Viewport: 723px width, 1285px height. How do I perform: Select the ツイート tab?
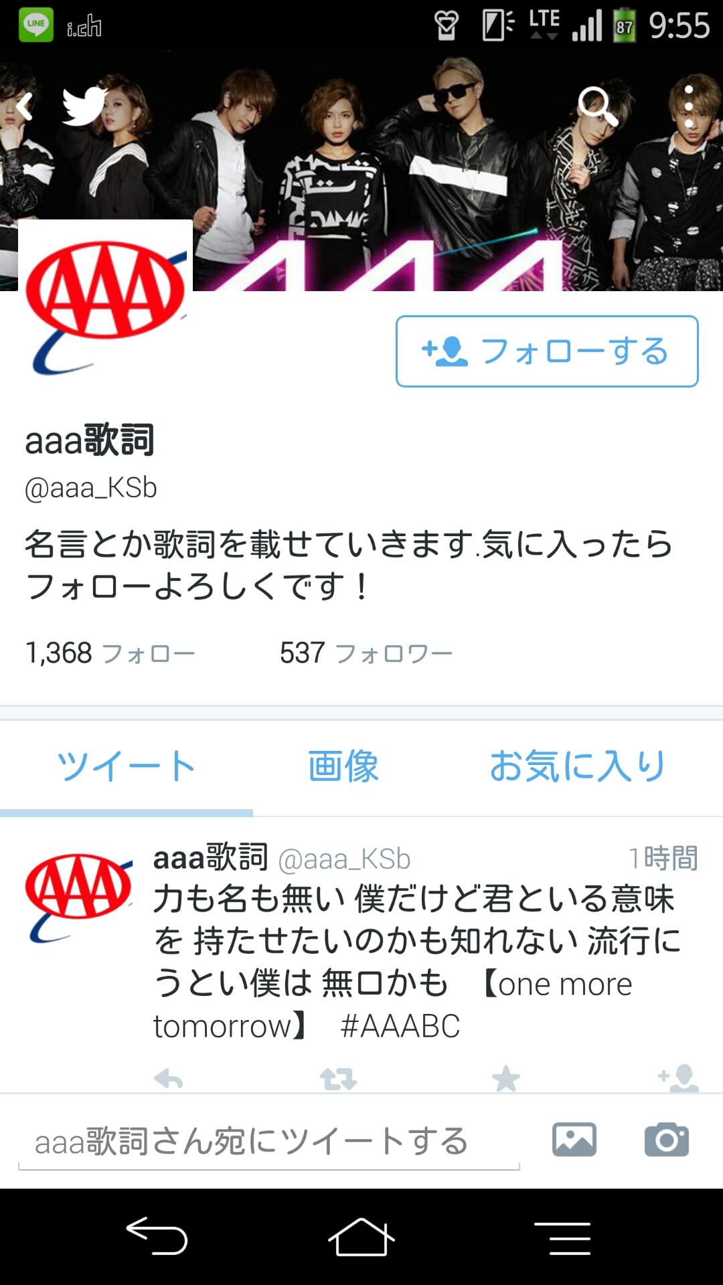pos(126,766)
